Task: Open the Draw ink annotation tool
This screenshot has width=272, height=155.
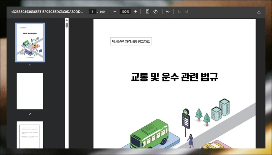Action: [168, 11]
